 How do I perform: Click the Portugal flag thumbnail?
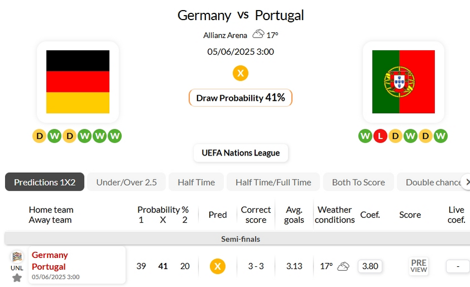[x=403, y=82]
